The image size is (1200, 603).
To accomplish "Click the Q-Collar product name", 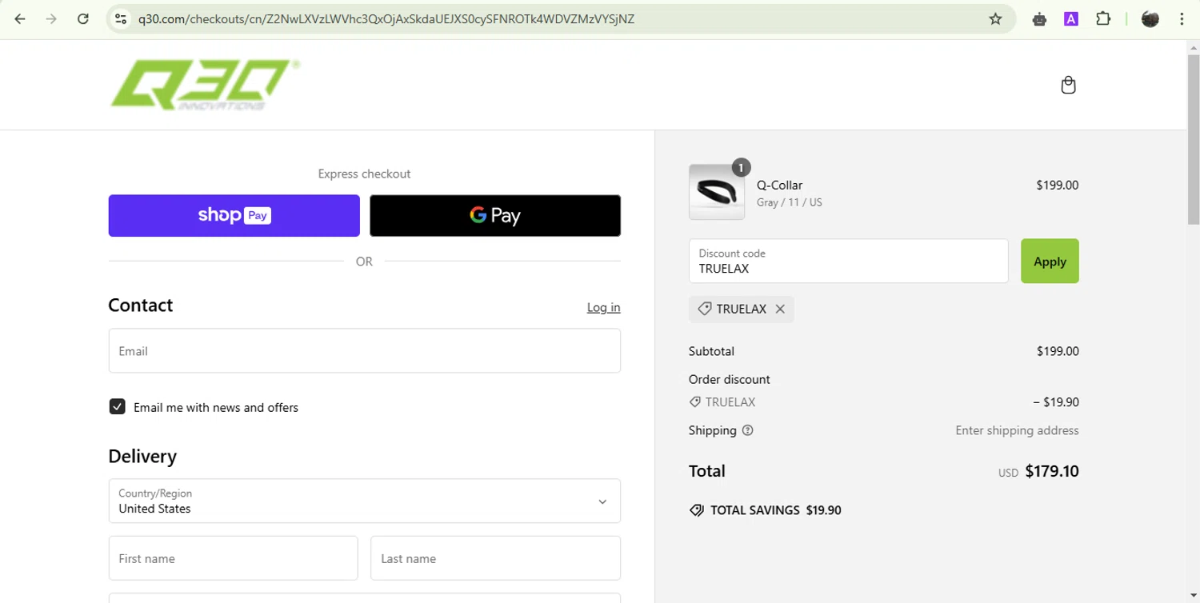I will click(x=779, y=185).
